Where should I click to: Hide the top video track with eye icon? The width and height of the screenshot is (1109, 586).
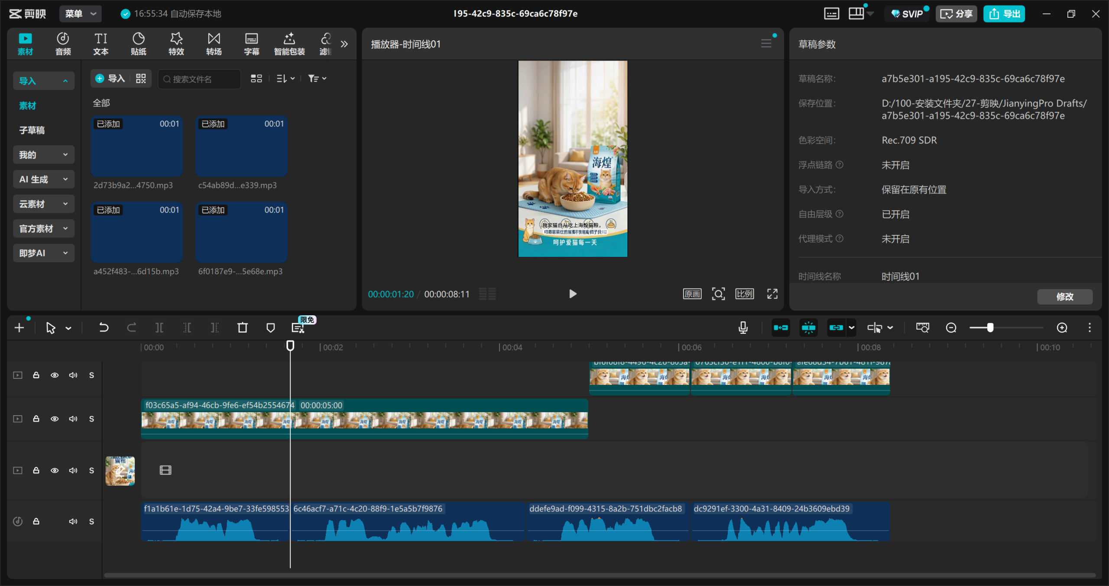coord(55,375)
